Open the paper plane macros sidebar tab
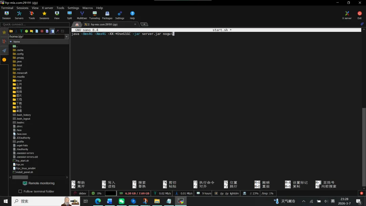This screenshot has height=206, width=366. pyautogui.click(x=4, y=50)
